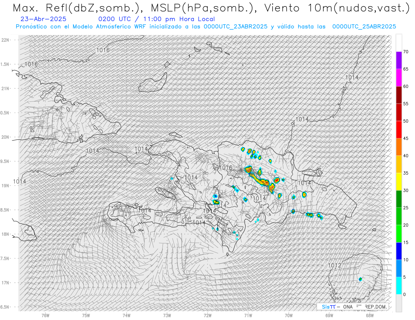Click the 19N latitude axis label
415x320 pixels.
coord(5,186)
